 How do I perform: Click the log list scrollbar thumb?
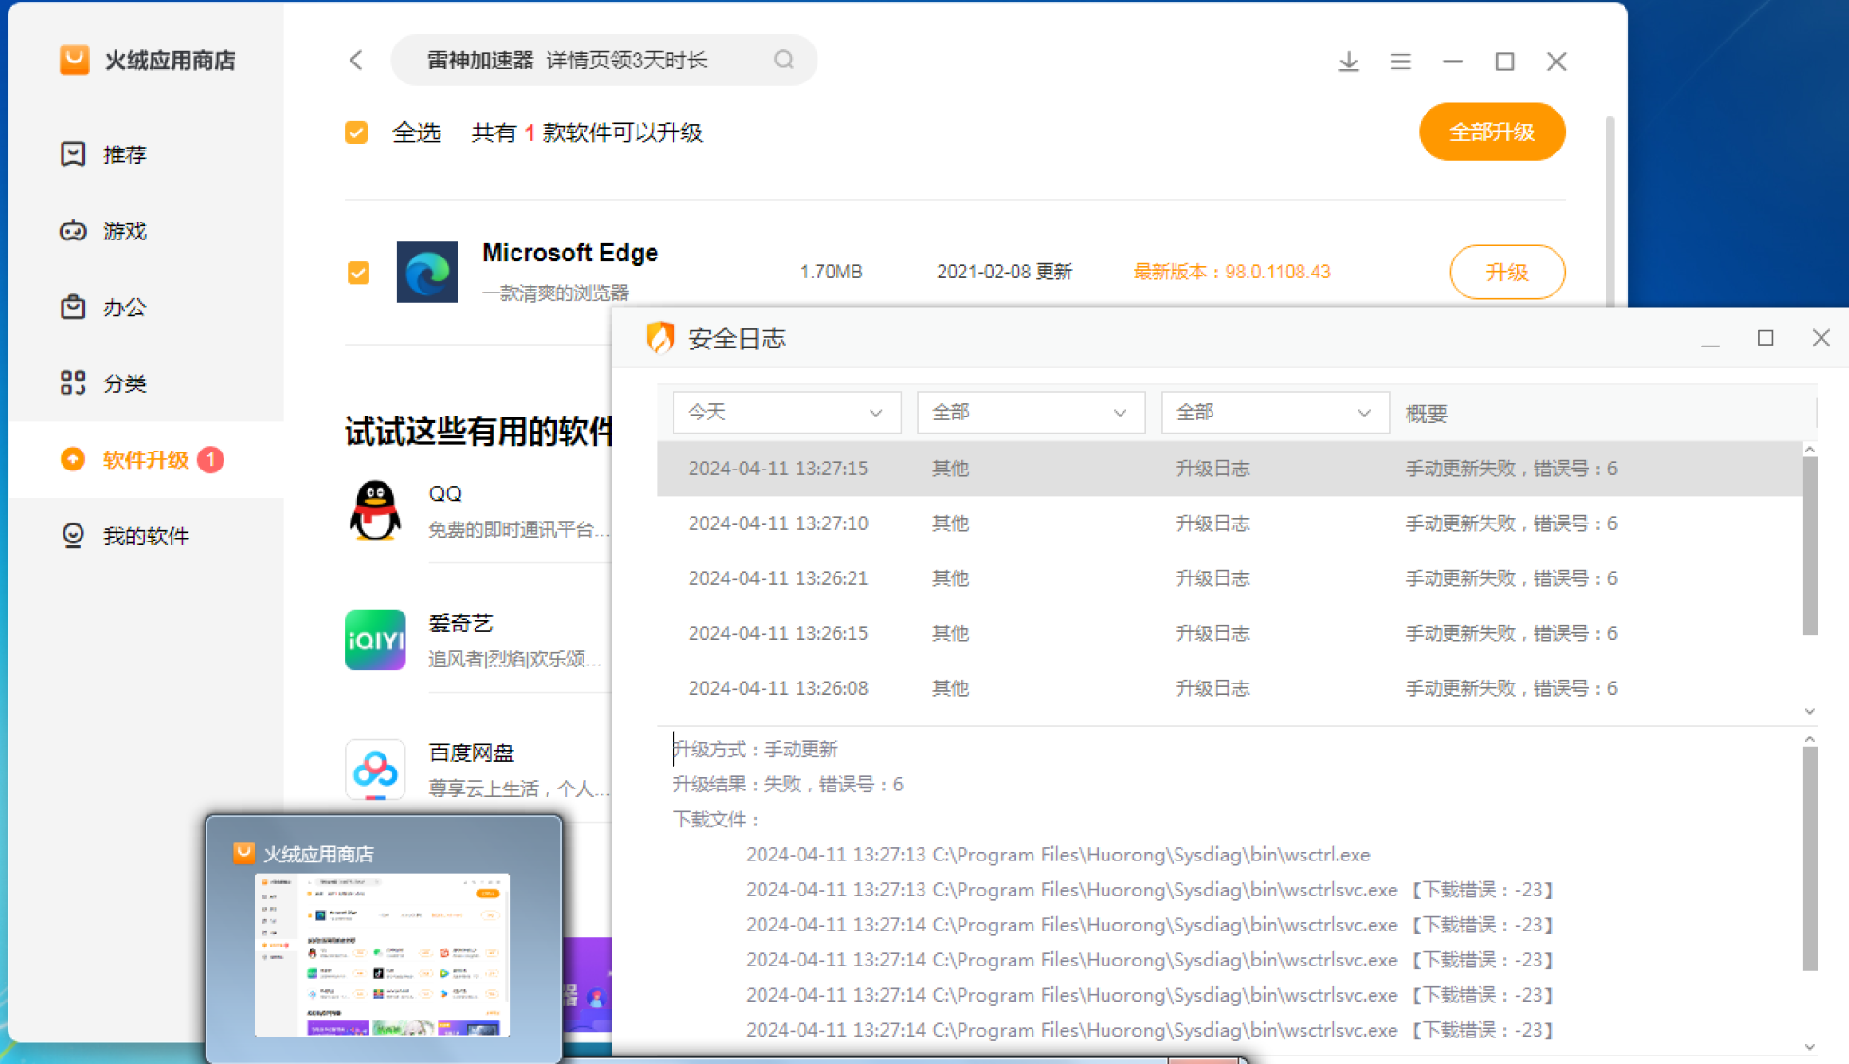point(1809,547)
